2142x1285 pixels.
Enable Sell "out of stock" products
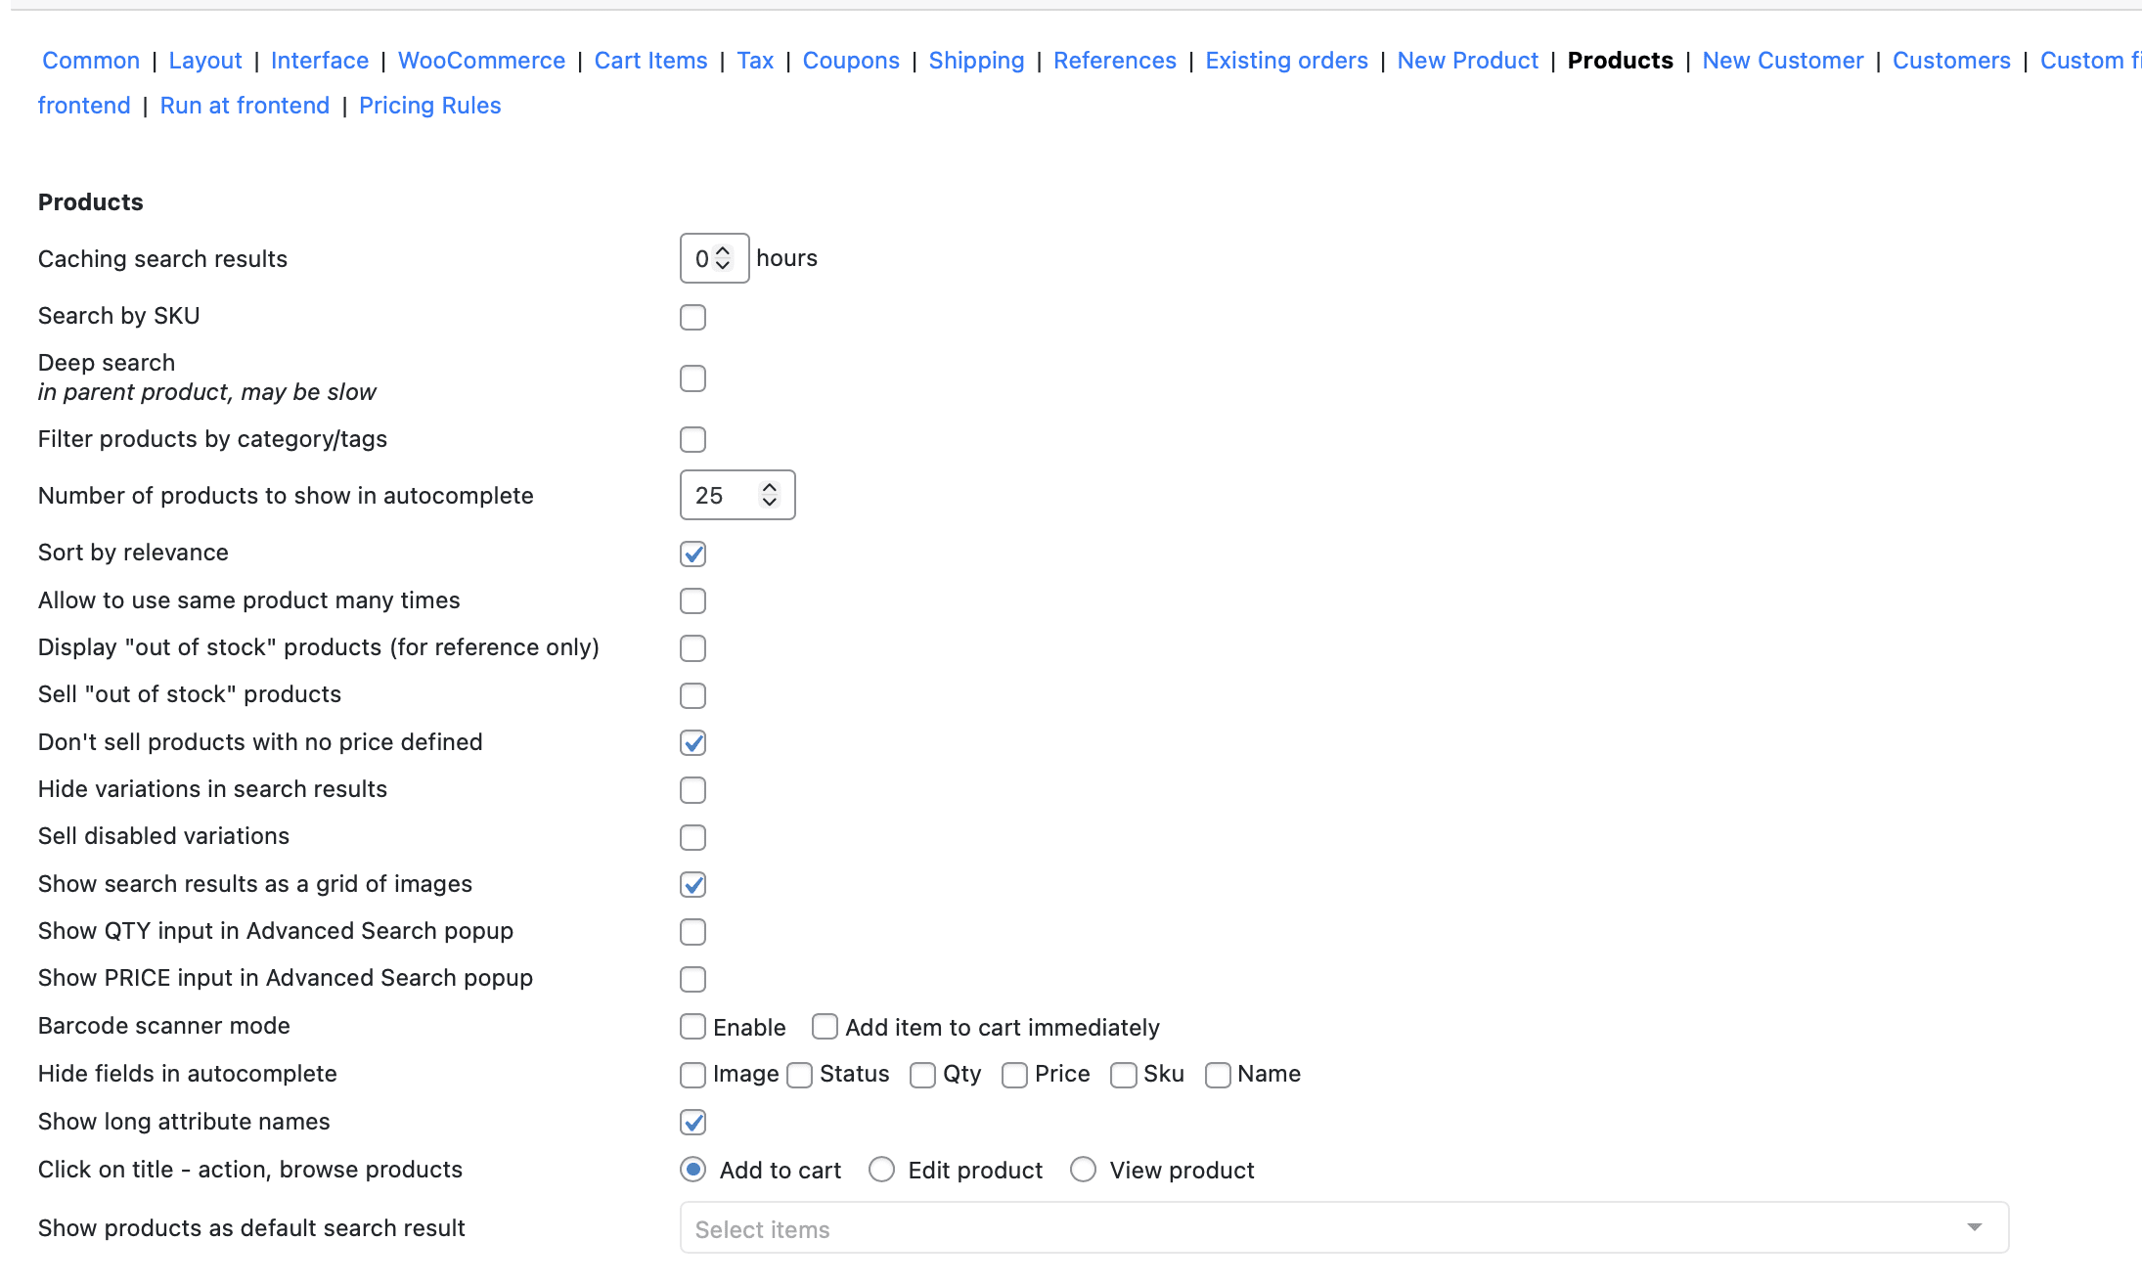tap(692, 695)
